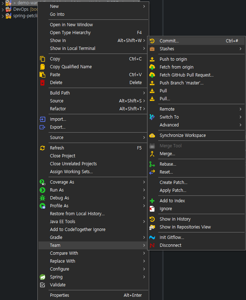246x300 pixels.
Task: Expand the Remote submenu arrow
Action: click(x=241, y=109)
